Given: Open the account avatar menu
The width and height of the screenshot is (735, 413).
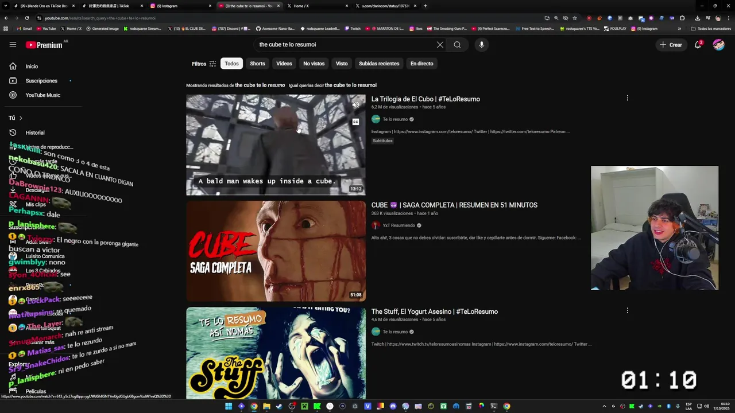Looking at the screenshot, I should coord(718,45).
